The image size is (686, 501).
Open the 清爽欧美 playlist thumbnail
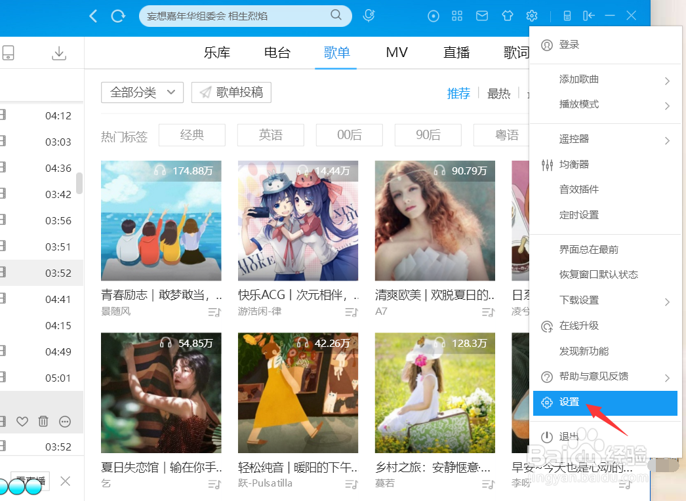pos(434,220)
